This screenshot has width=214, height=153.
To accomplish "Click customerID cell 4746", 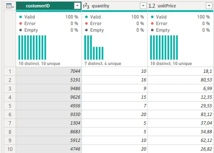I will (x=49, y=149).
